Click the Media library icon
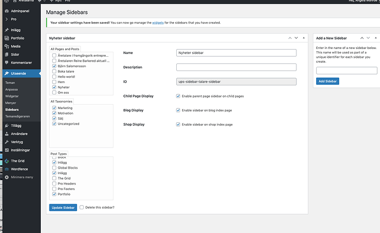This screenshot has height=233, width=380. (7, 46)
